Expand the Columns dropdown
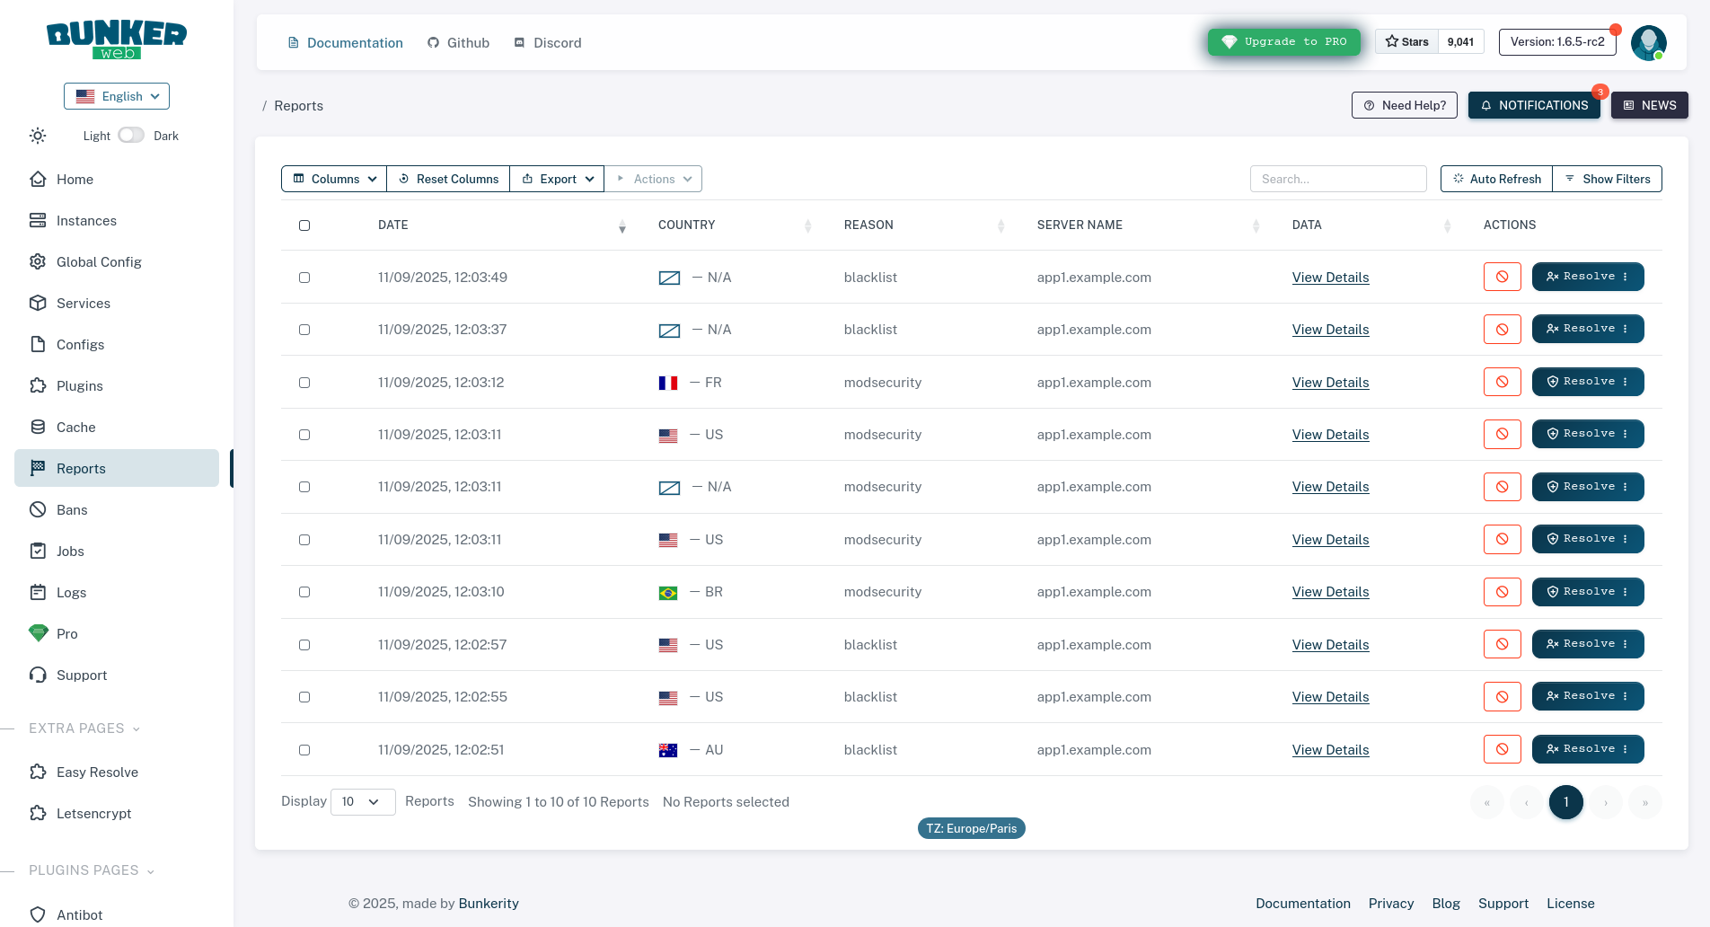The image size is (1710, 927). pyautogui.click(x=334, y=179)
